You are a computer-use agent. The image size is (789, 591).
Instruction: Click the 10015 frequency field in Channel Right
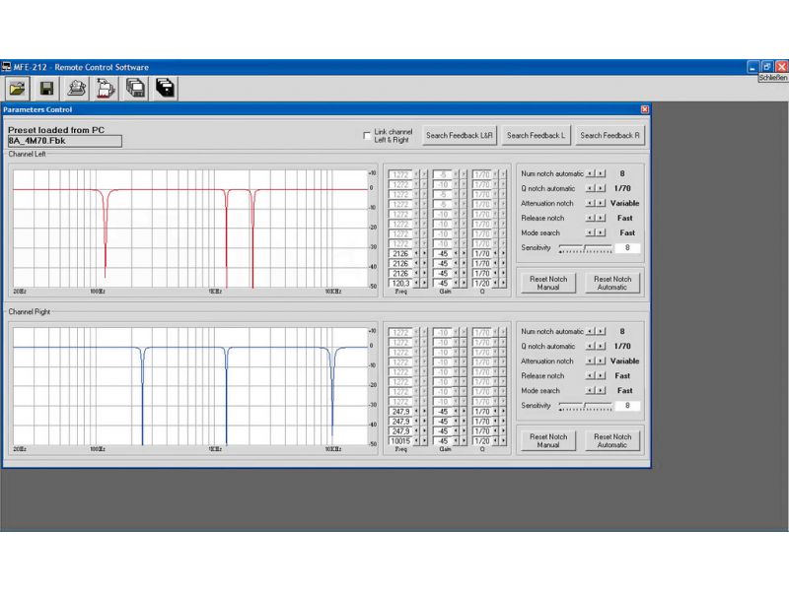click(400, 440)
